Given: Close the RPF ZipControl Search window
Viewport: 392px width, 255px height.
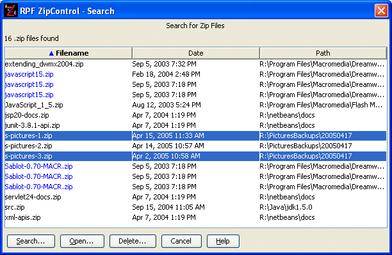Looking at the screenshot, I should [381, 11].
